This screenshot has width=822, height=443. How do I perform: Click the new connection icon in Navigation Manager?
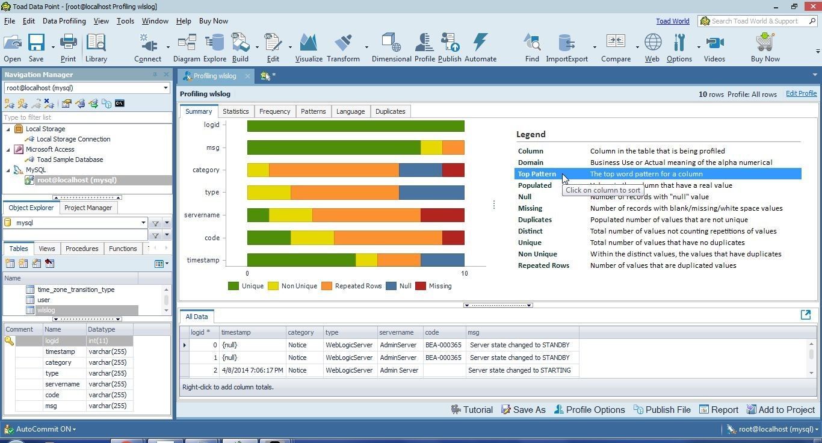click(x=10, y=104)
